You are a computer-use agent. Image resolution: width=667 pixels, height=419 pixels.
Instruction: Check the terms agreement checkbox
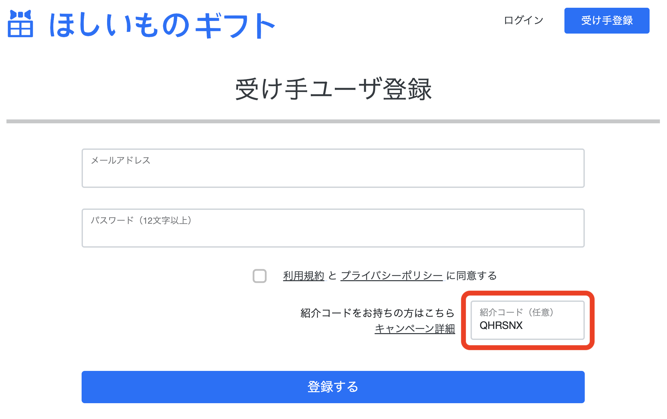(x=260, y=276)
